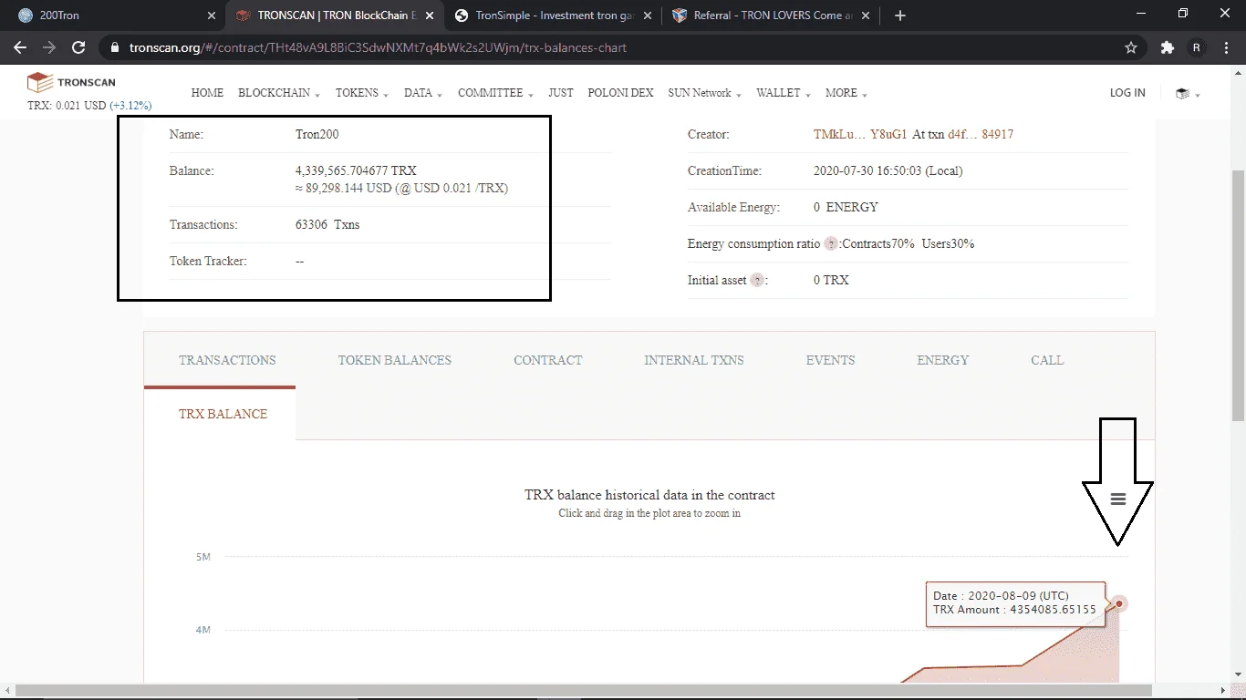The height and width of the screenshot is (700, 1246).
Task: Open the ENERGY tab
Action: coord(943,360)
